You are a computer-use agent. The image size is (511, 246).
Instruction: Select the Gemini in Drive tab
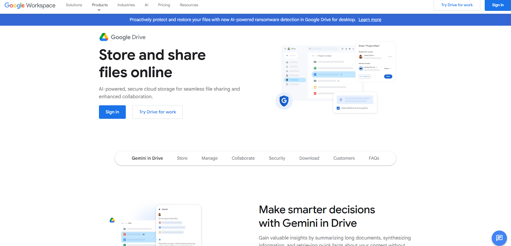(x=147, y=158)
